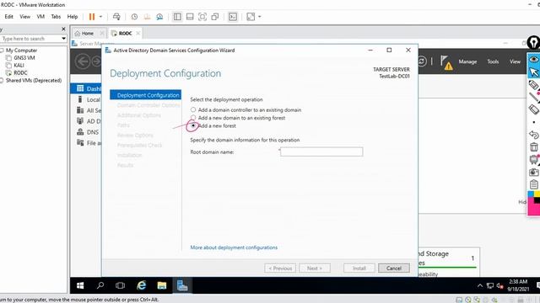This screenshot has width=540, height=303.
Task: Open the Tabs menu
Action: point(56,17)
